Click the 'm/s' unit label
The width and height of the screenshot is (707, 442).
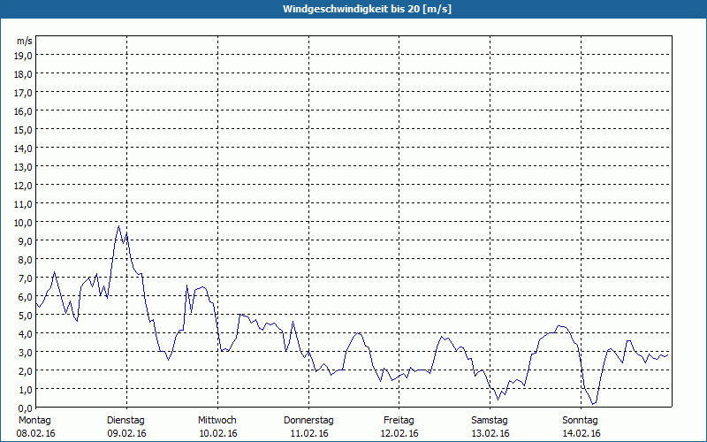25,41
